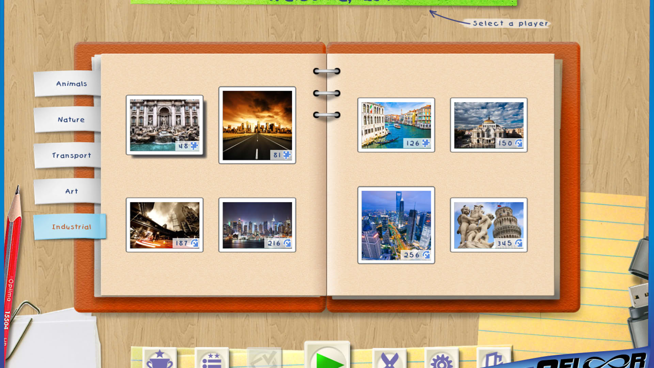The image size is (654, 368).
Task: Select the Transport category tab
Action: [x=67, y=155]
